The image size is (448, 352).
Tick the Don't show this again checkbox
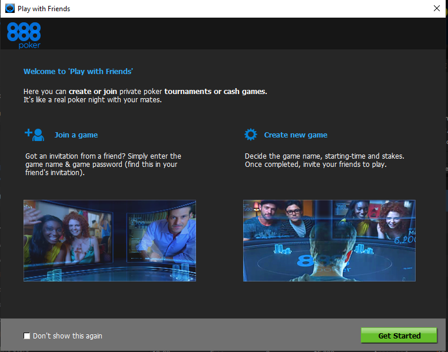tap(26, 336)
